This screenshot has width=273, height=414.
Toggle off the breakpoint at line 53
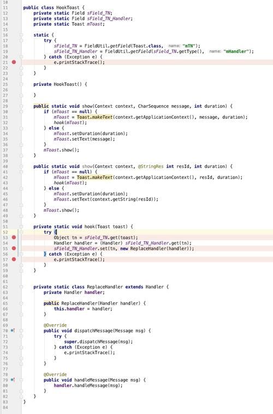(x=14, y=237)
